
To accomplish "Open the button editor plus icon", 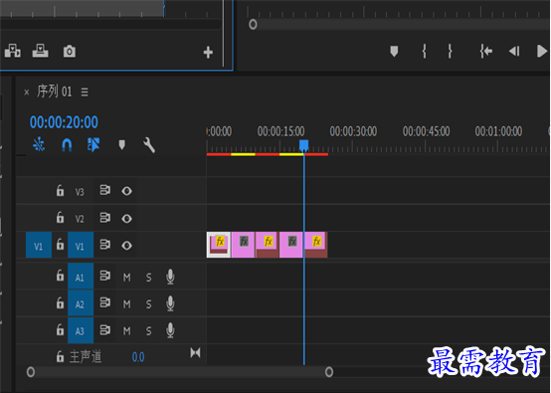I will pyautogui.click(x=208, y=53).
